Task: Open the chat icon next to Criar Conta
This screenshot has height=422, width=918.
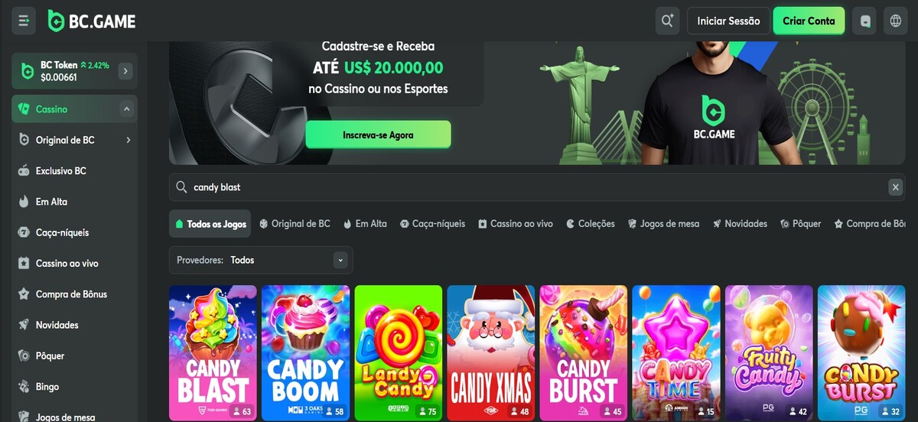Action: (x=865, y=21)
